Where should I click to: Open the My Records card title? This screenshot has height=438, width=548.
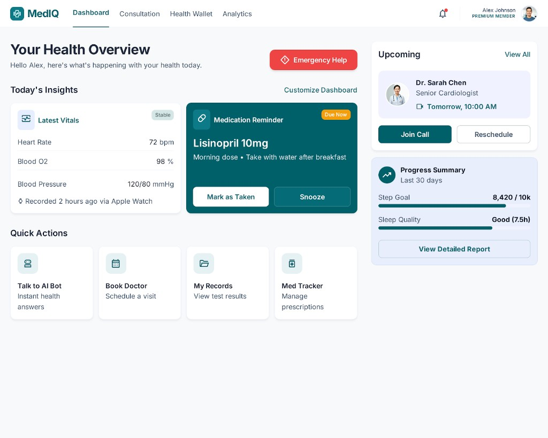tap(213, 286)
